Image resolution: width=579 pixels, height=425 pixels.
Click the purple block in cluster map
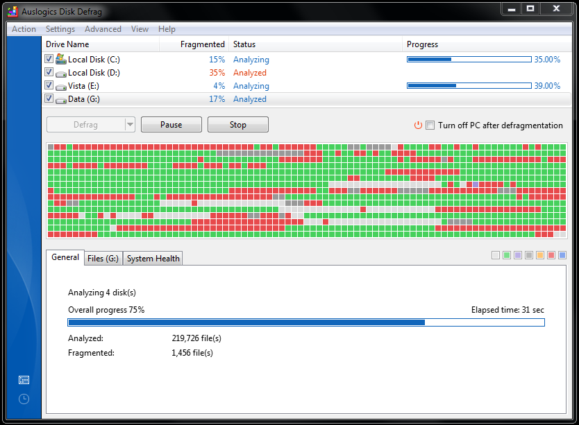[x=476, y=184]
